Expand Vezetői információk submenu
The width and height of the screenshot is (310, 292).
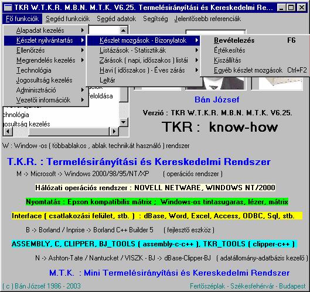(45, 100)
